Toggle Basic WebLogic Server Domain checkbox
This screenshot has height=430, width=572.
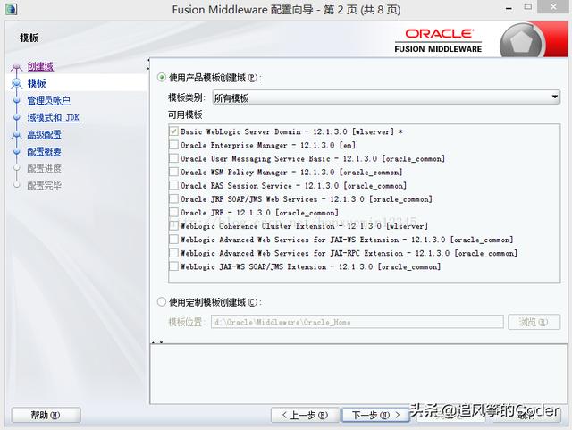[174, 131]
